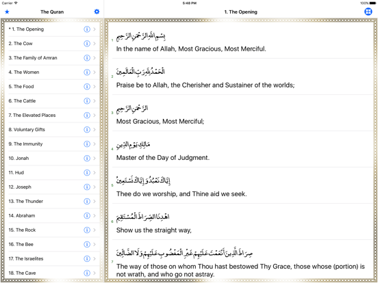
Task: Show info for The Cattle
Action: [87, 101]
